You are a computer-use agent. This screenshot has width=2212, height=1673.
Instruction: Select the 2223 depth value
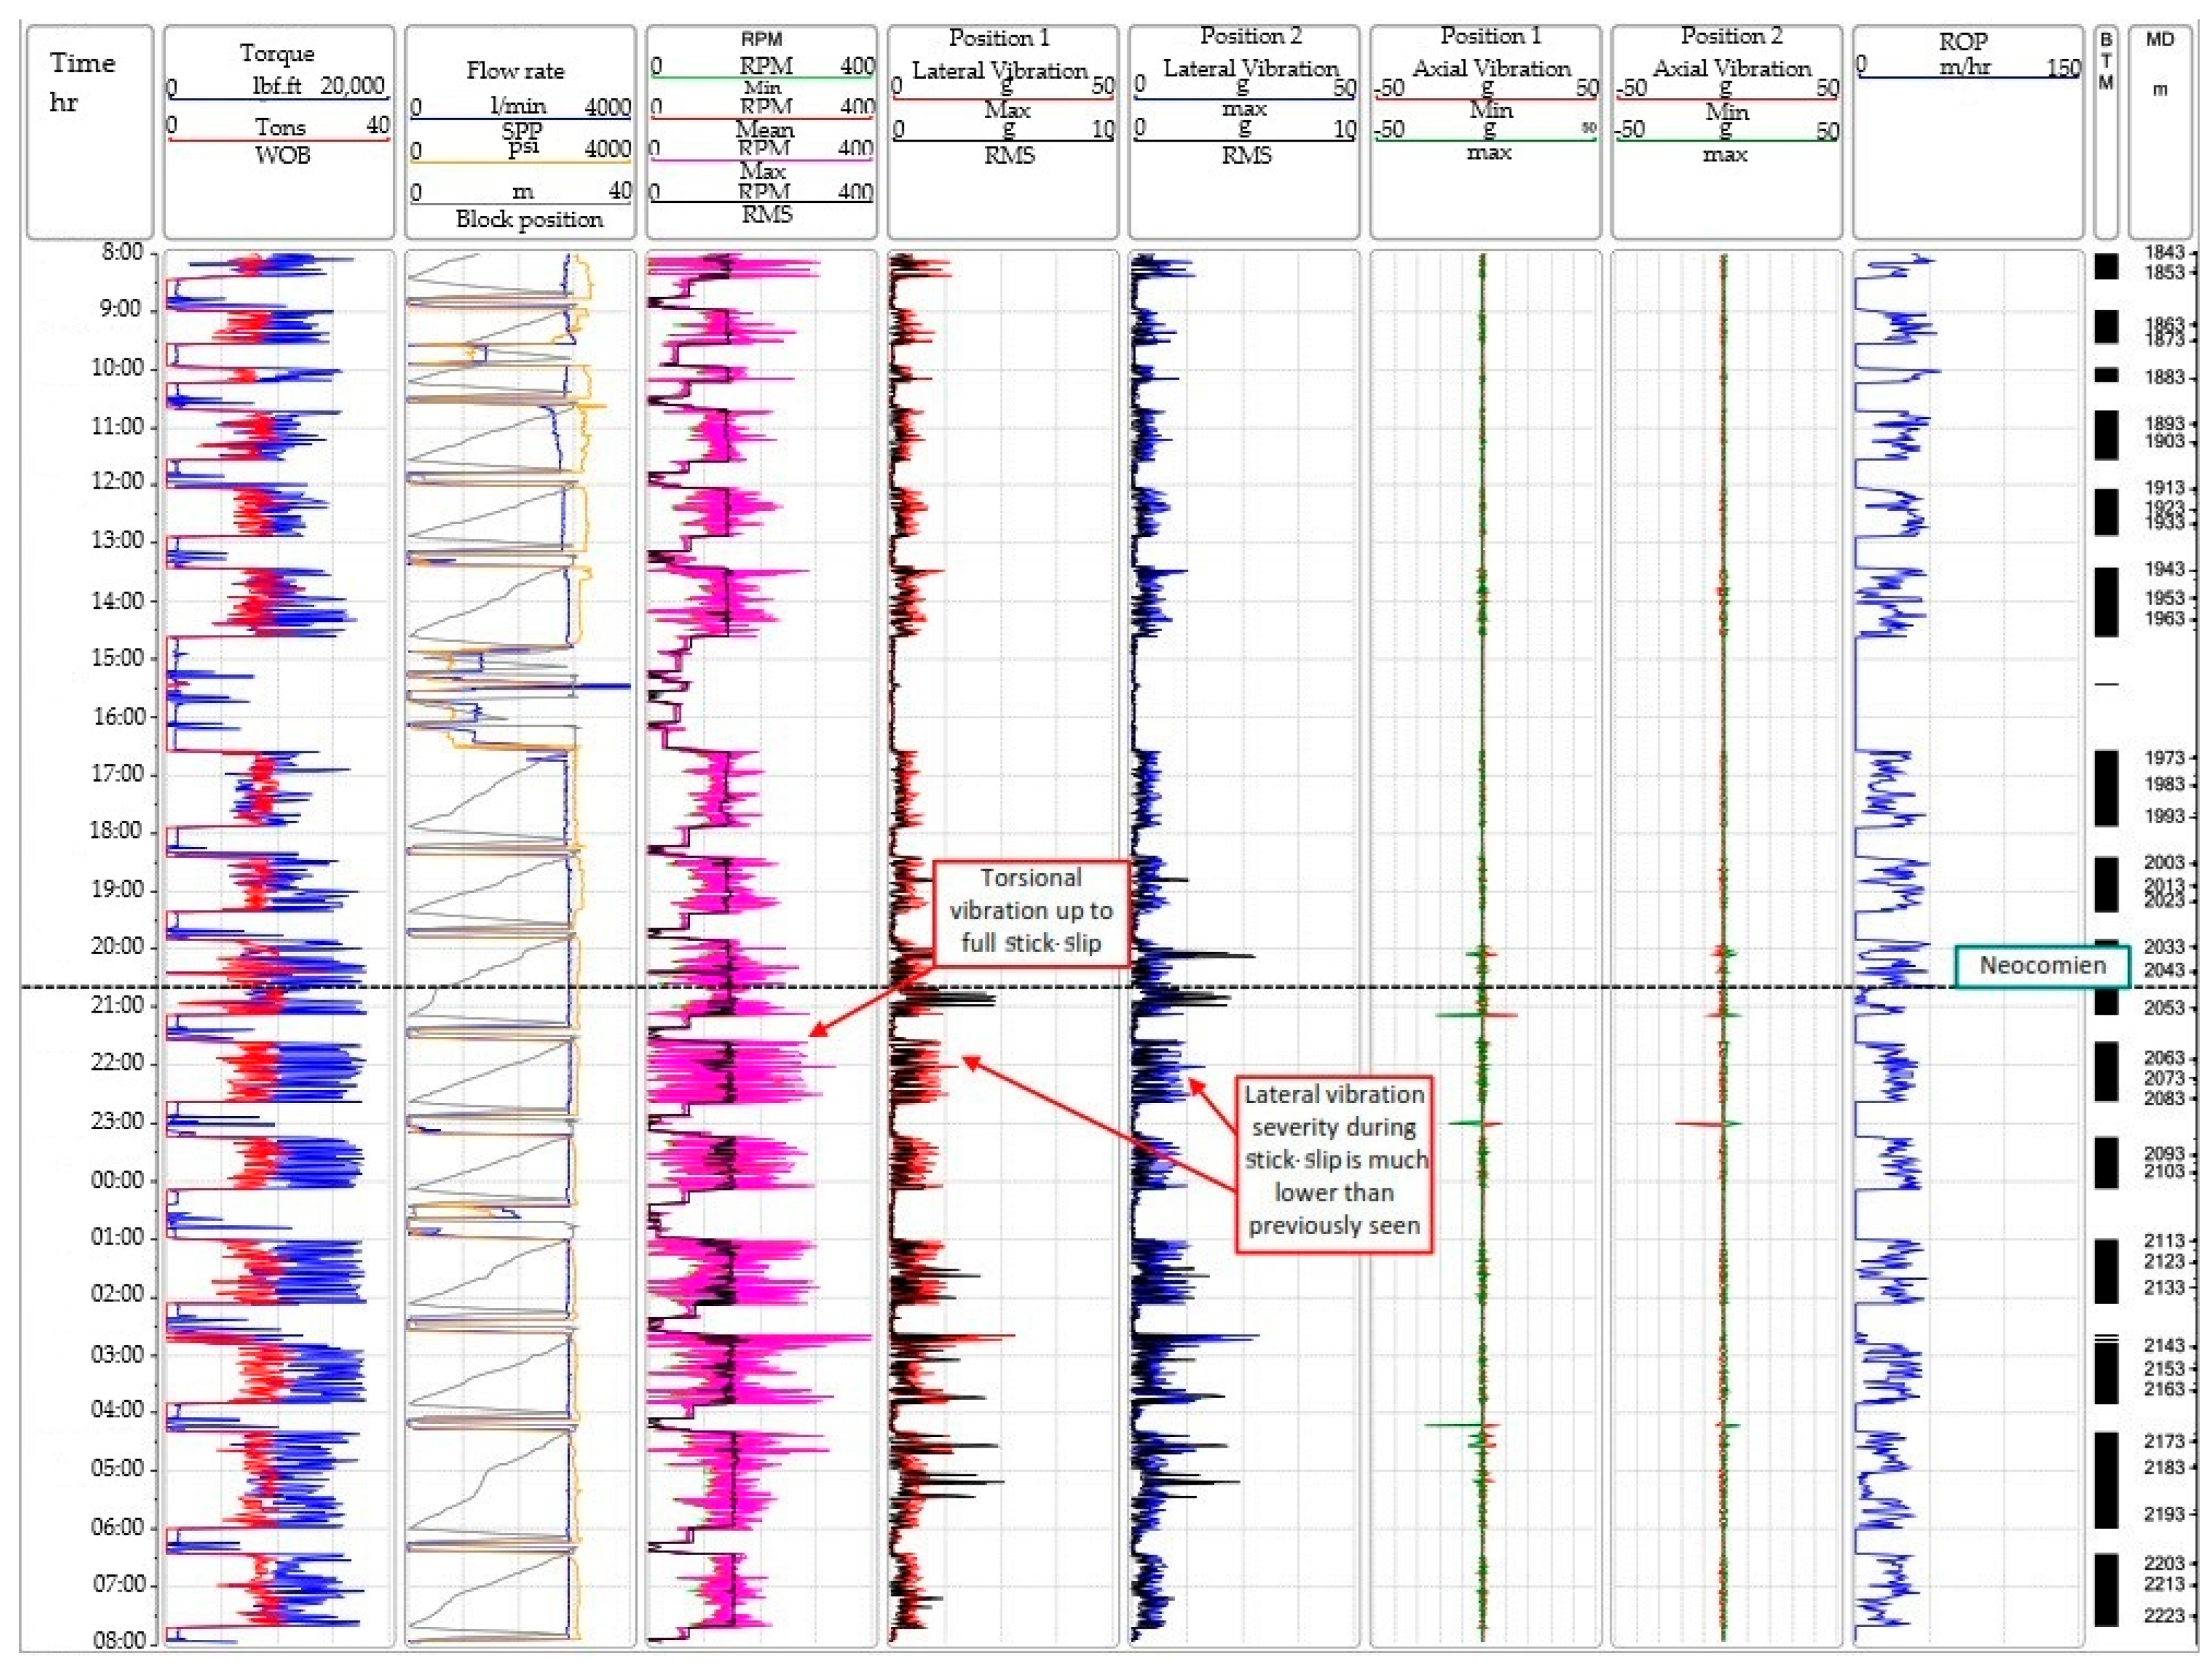coord(2164,1615)
